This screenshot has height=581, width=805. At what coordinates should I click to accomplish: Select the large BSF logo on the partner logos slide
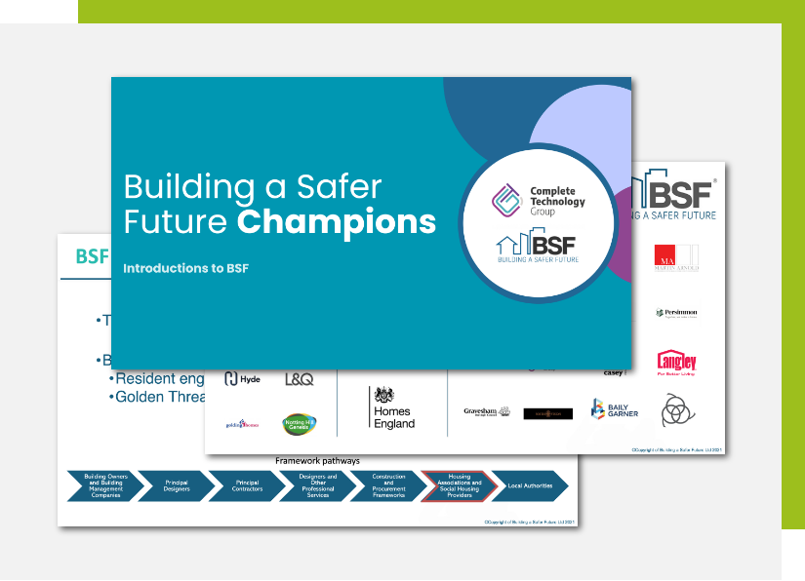[x=674, y=195]
